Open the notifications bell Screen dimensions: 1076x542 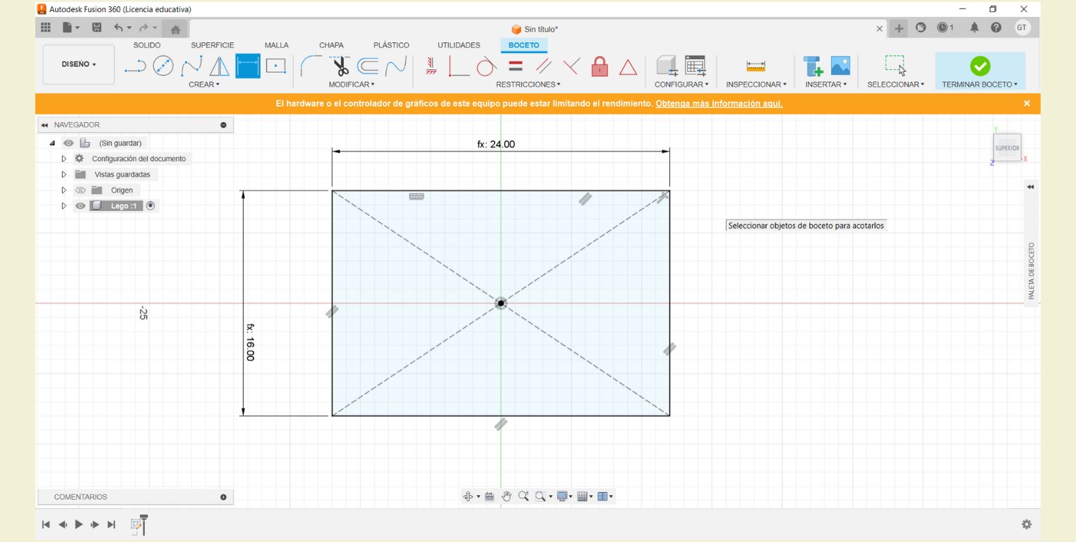[974, 28]
